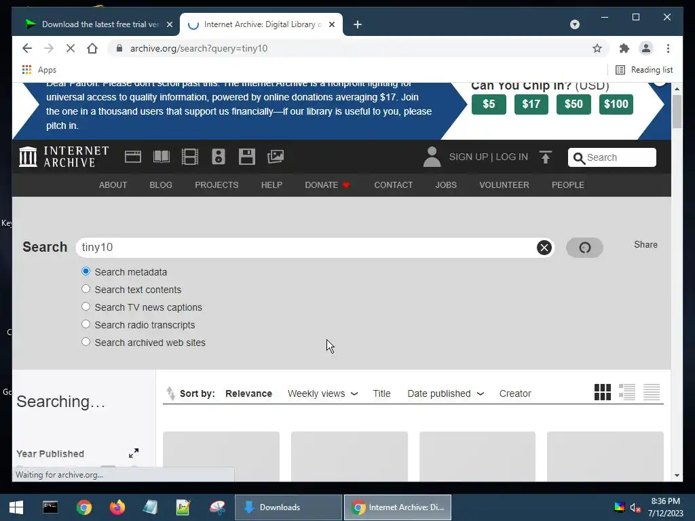Donate $5 button in the banner

(x=489, y=104)
